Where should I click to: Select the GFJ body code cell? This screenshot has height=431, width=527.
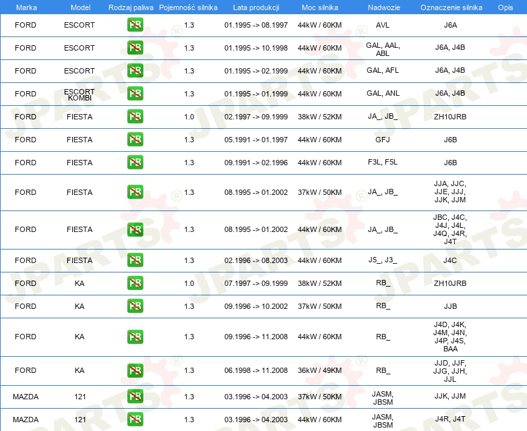click(383, 140)
